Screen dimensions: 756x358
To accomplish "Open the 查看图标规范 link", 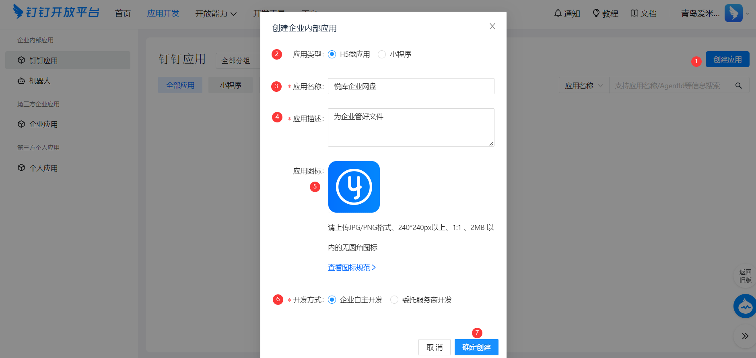I will [352, 268].
